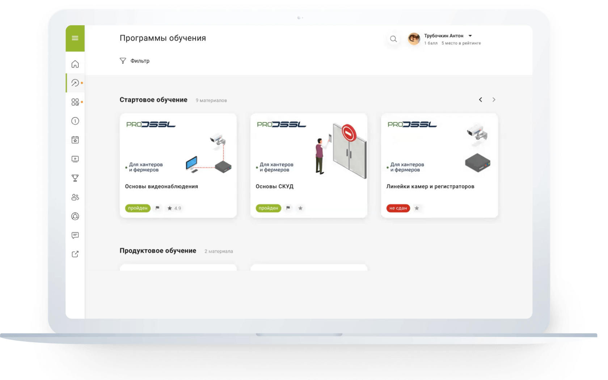The height and width of the screenshot is (380, 608).
Task: Click the user avatar photo
Action: tap(414, 39)
